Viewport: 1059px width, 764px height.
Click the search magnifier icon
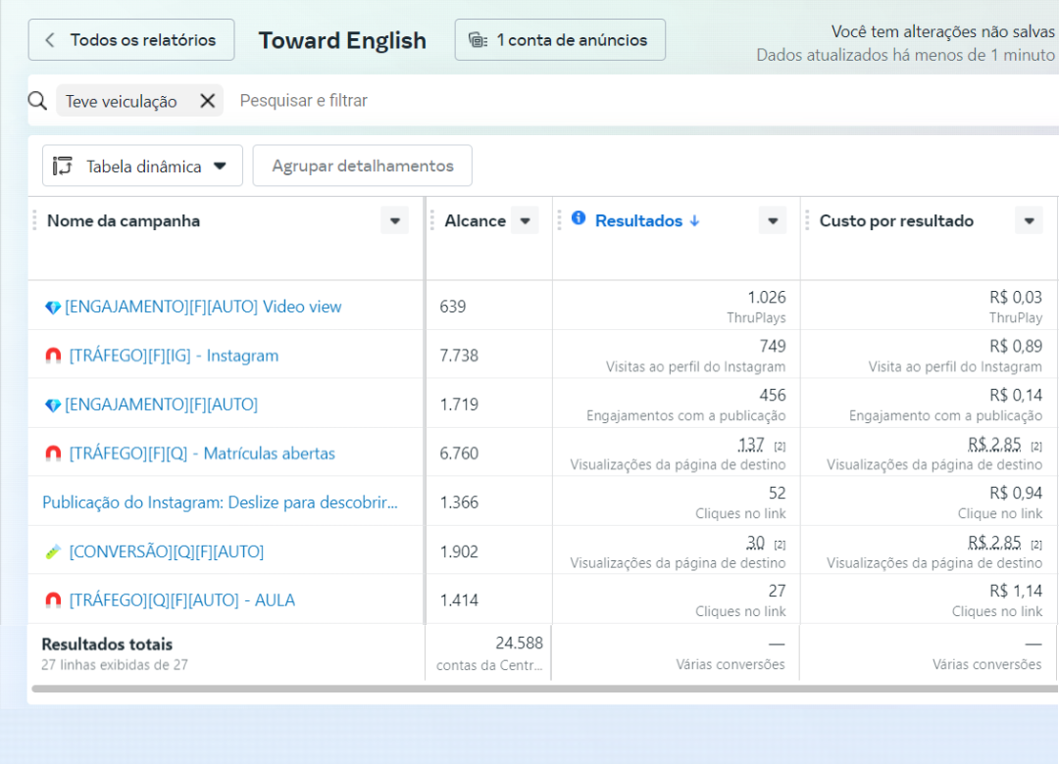(37, 101)
